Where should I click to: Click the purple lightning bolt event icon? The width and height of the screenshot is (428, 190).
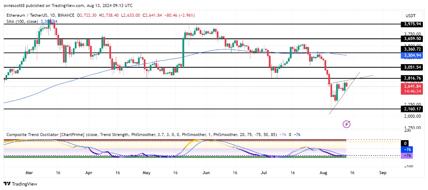click(x=347, y=124)
